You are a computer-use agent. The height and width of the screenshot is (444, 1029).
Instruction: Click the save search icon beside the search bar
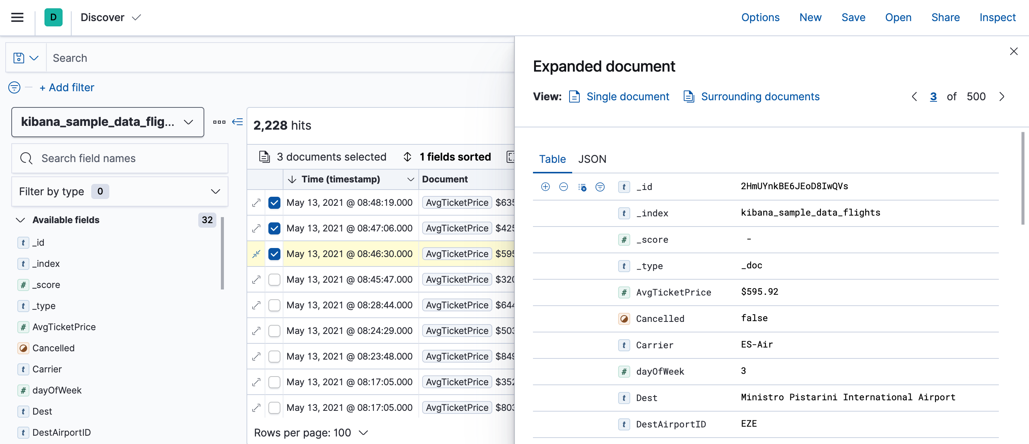tap(18, 58)
